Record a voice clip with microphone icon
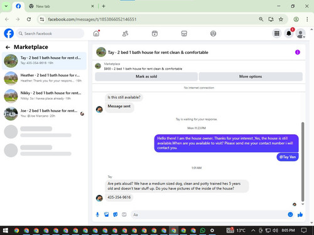 97,214
